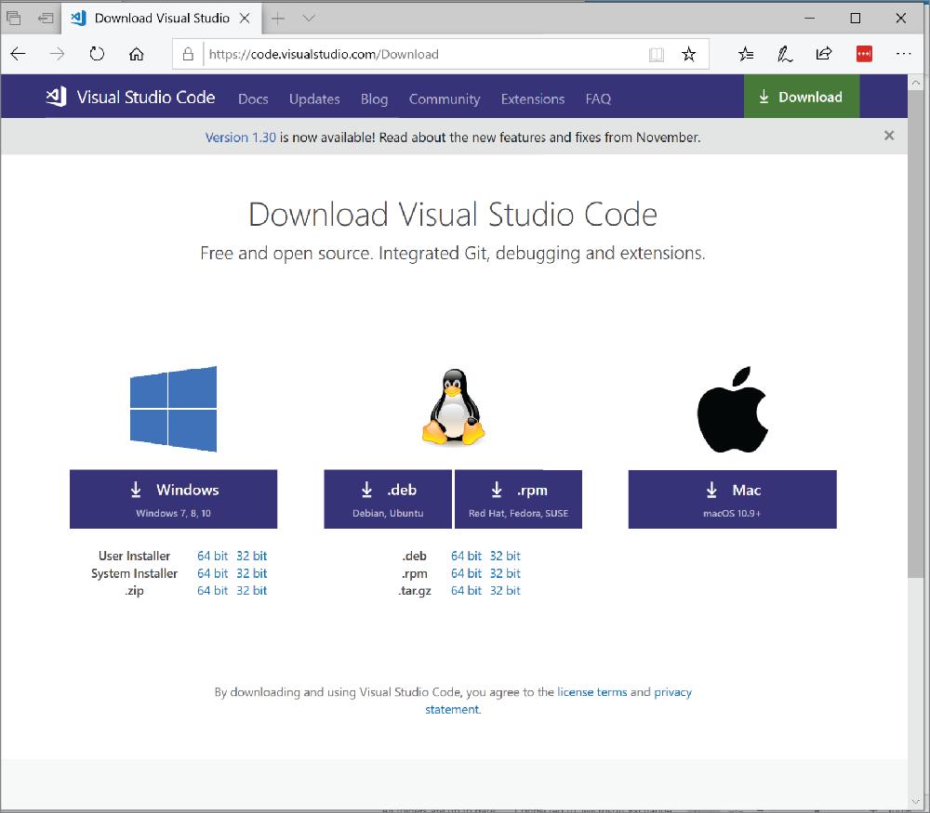This screenshot has width=930, height=813.
Task: Select the Windows download button
Action: (173, 499)
